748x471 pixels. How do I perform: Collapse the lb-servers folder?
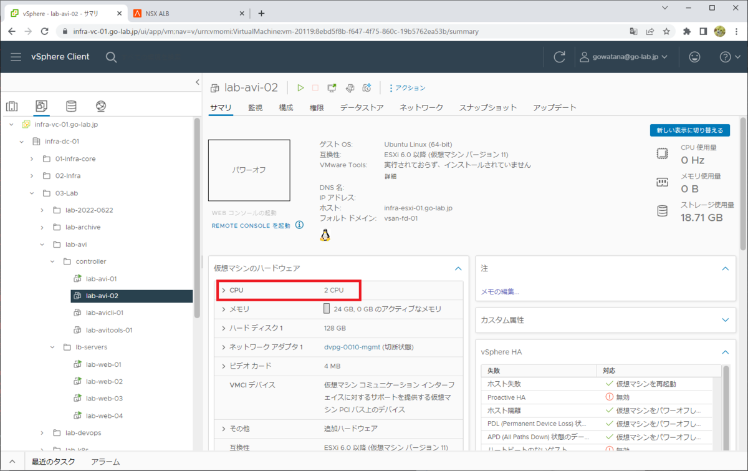point(52,347)
